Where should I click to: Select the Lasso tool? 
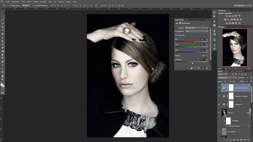point(2,20)
